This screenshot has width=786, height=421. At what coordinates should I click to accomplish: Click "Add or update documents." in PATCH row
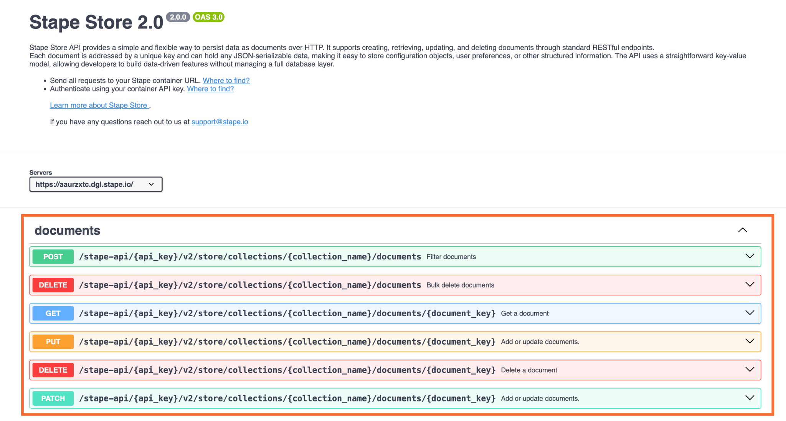click(540, 399)
